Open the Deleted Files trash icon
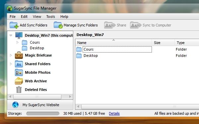 (19, 90)
